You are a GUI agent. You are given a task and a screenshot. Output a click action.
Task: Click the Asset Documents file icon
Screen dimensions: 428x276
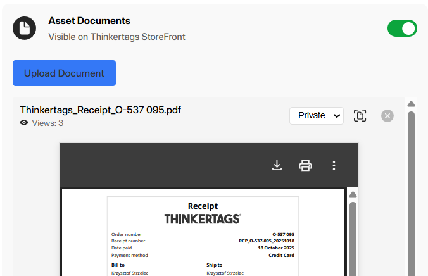[24, 28]
